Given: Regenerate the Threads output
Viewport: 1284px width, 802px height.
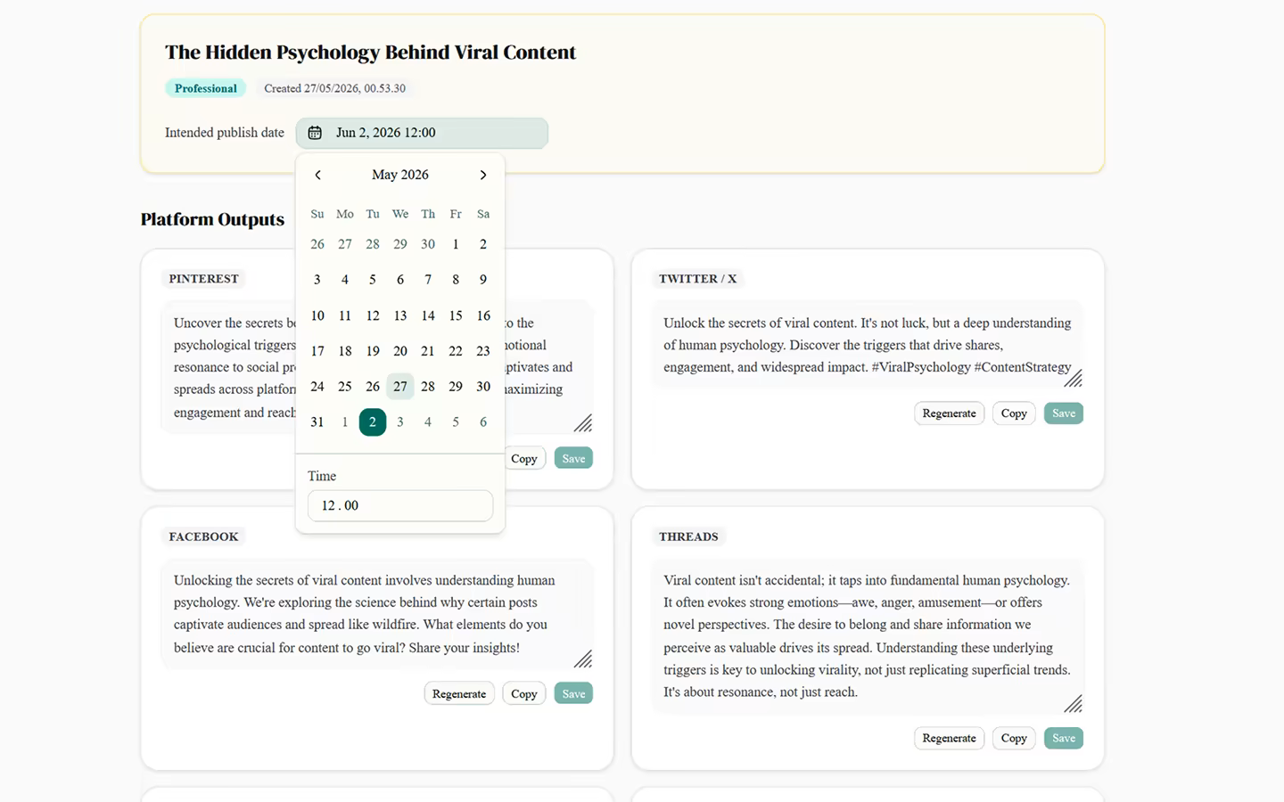Looking at the screenshot, I should (949, 738).
